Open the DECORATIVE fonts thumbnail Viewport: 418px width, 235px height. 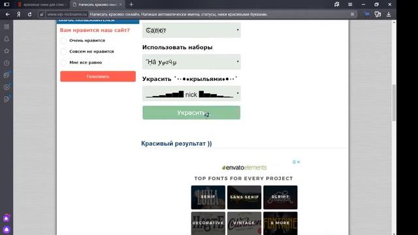[x=208, y=223]
